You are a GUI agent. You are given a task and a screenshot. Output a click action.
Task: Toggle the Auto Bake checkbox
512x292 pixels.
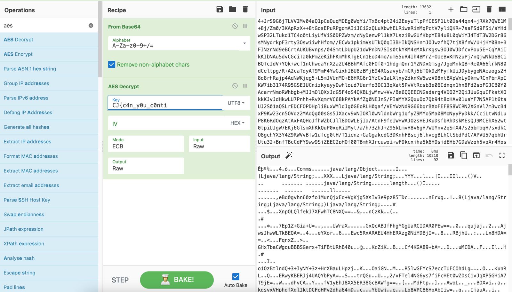coord(236,277)
